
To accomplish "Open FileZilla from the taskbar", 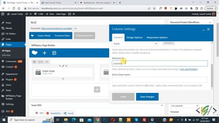I will point(144,120).
